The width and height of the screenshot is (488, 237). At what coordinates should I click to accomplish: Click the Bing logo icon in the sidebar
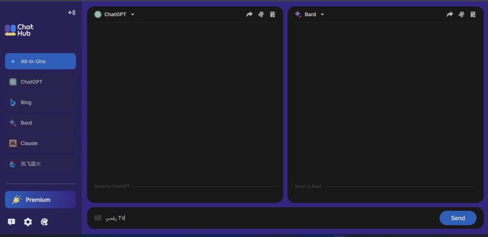[x=13, y=103]
